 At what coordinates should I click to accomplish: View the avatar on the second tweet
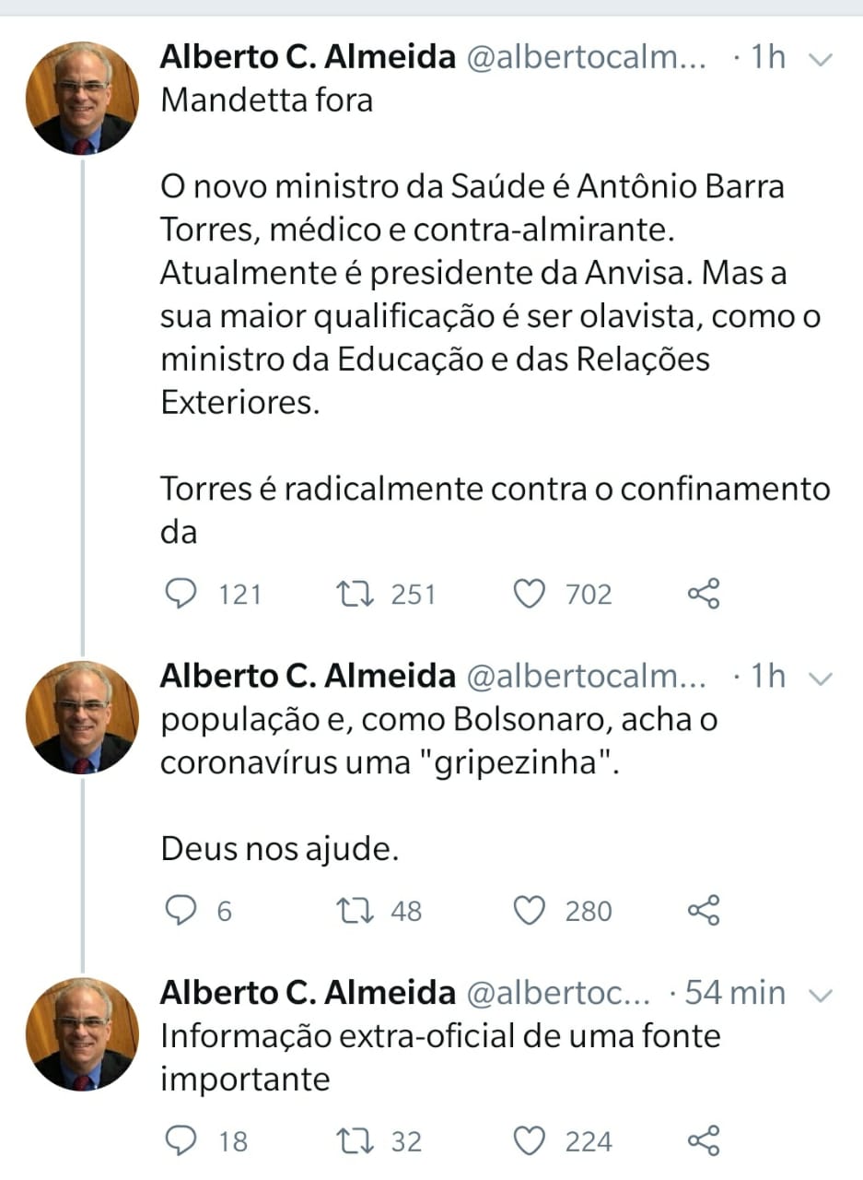(82, 717)
